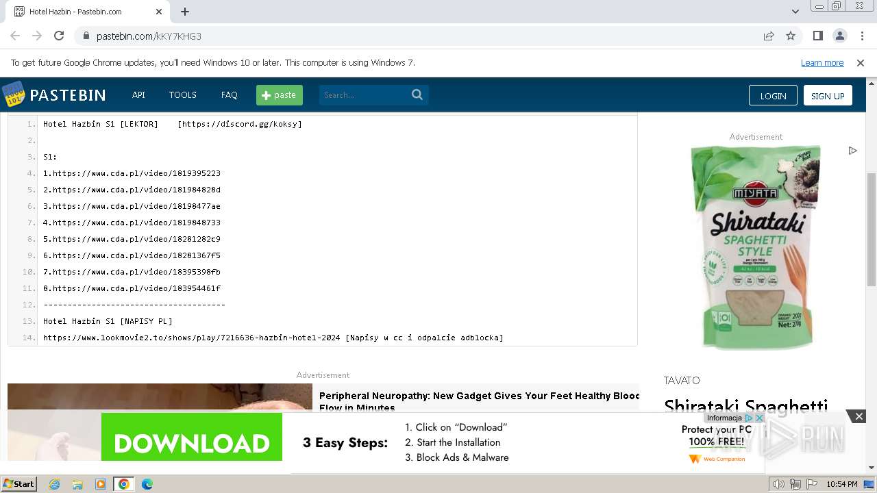Click line 1 Hotel Hazbin S1 LEKTOR

[x=173, y=124]
